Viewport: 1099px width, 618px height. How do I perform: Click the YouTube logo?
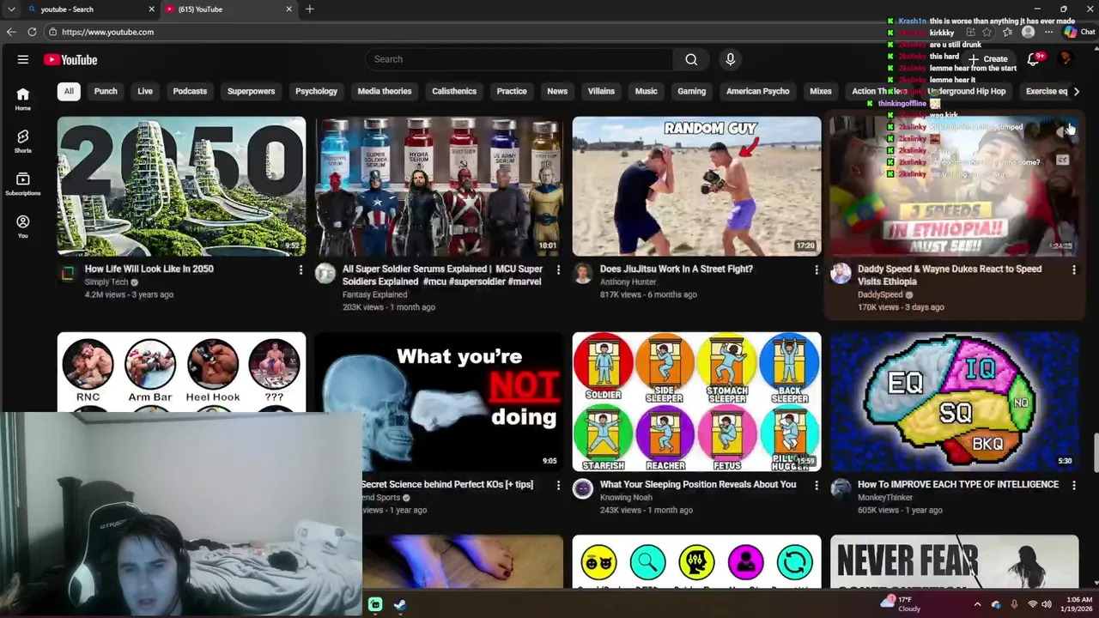click(x=70, y=60)
